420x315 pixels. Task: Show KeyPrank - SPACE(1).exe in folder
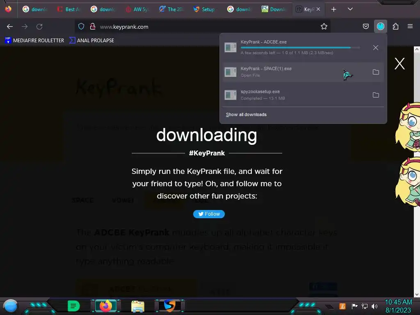coord(376,72)
